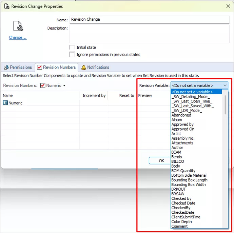Click the OK button
The height and width of the screenshot is (233, 234).
coord(160,161)
